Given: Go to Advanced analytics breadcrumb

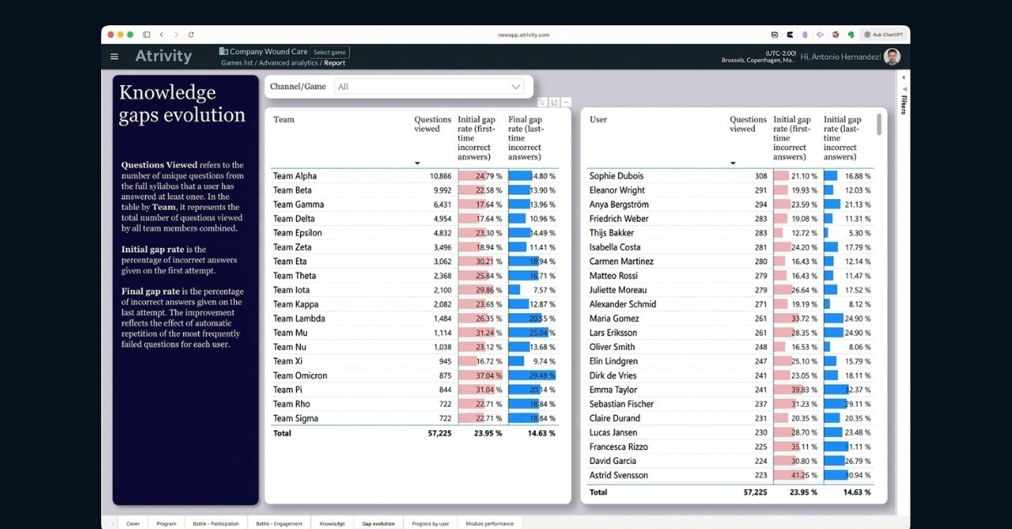Looking at the screenshot, I should pos(288,62).
